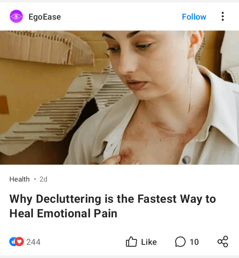This screenshot has width=239, height=258.
Task: Select the Health category label
Action: [20, 179]
